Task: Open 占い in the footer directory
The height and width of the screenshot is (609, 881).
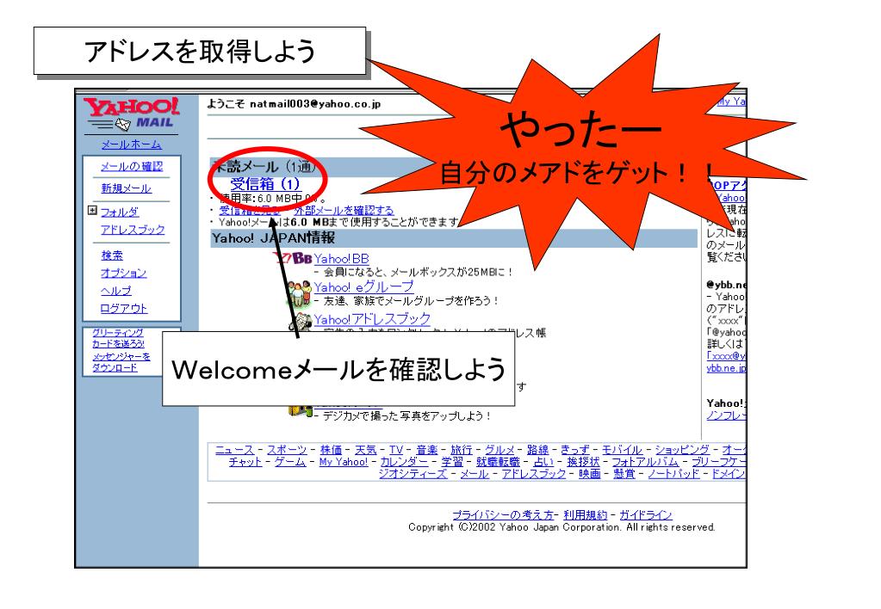Action: point(543,461)
